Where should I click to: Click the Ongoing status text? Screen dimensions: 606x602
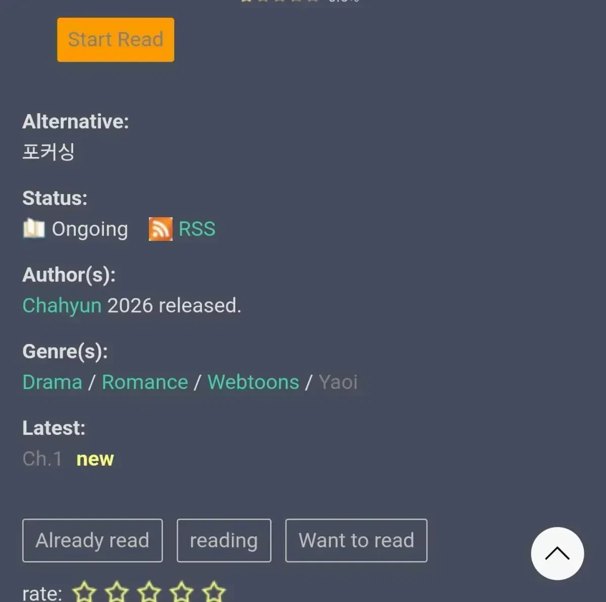pyautogui.click(x=90, y=229)
